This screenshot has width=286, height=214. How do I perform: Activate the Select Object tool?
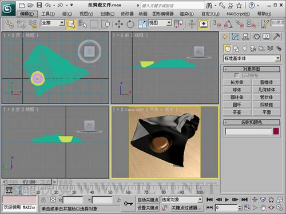click(x=71, y=24)
